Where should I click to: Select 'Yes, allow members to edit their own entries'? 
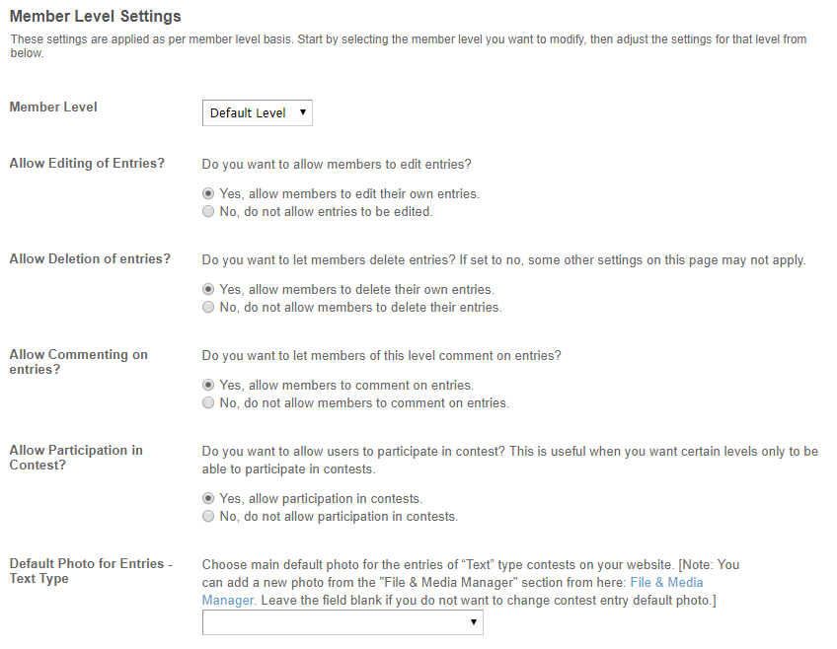tap(208, 194)
